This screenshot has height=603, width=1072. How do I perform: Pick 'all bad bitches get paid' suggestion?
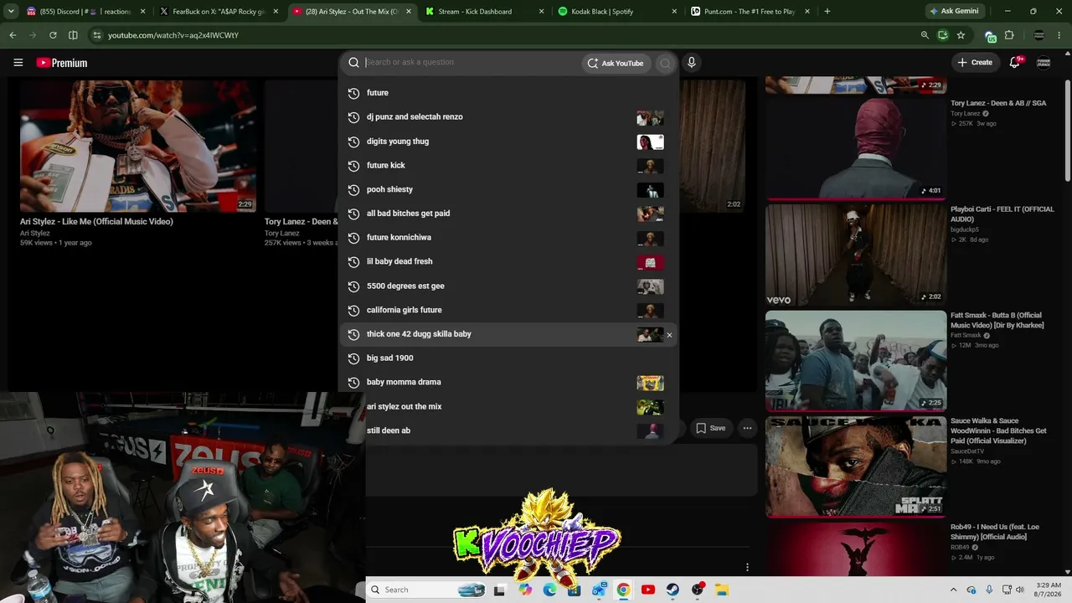(508, 214)
